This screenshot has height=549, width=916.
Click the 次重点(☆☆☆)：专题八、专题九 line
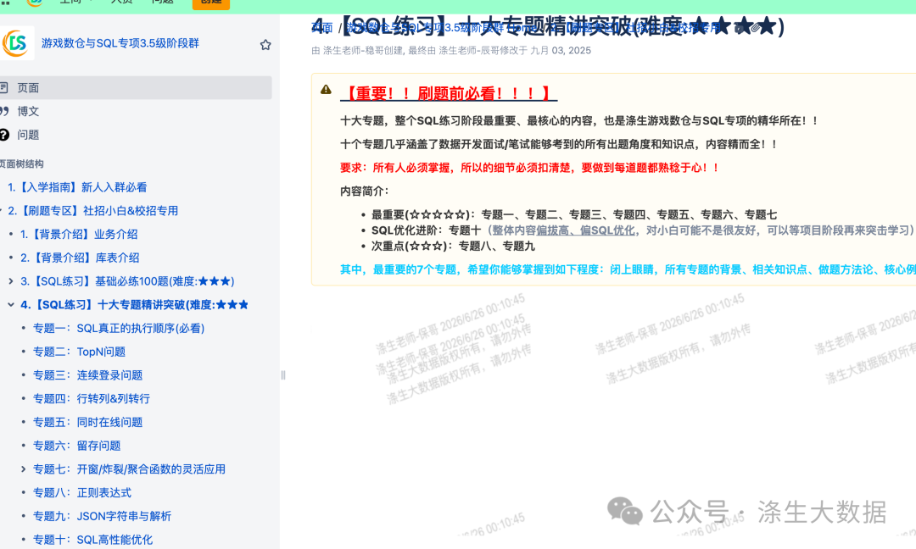pyautogui.click(x=453, y=247)
